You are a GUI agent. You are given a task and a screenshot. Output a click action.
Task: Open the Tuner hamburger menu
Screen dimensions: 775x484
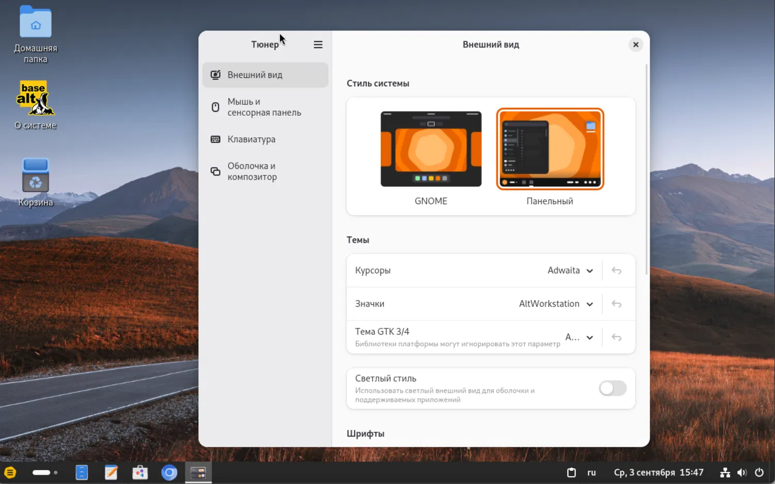318,45
